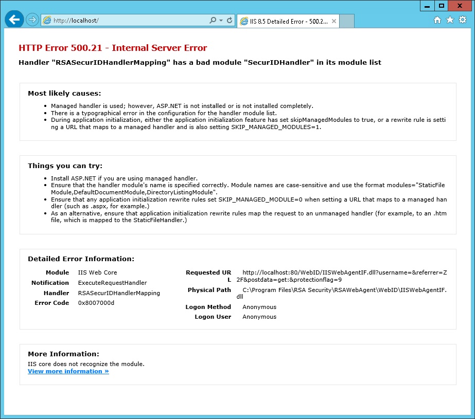Open the Tools gear menu
This screenshot has width=475, height=419.
point(462,20)
